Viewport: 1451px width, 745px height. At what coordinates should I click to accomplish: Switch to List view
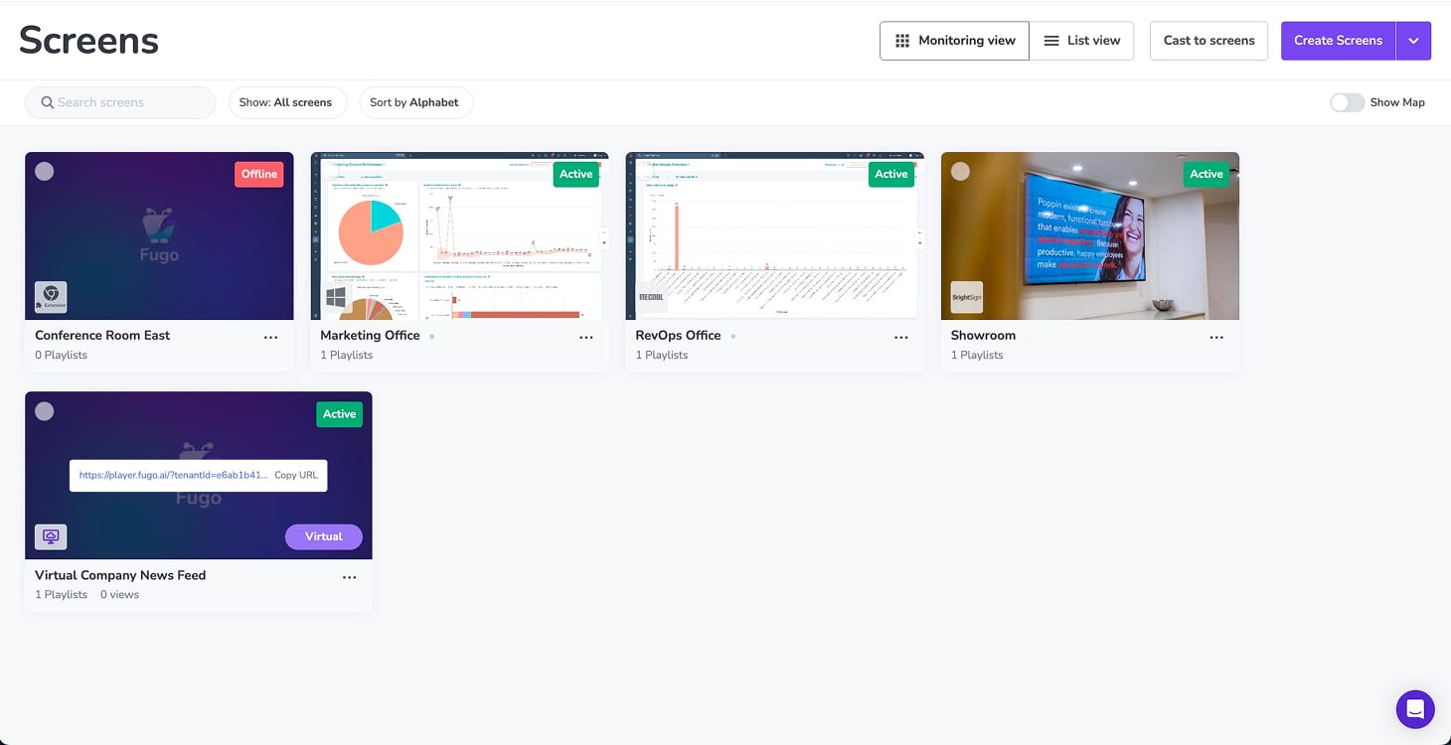click(1081, 41)
